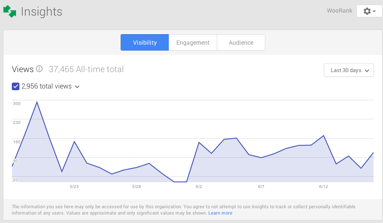Open the settings gear menu
This screenshot has height=223, width=383.
pos(370,11)
